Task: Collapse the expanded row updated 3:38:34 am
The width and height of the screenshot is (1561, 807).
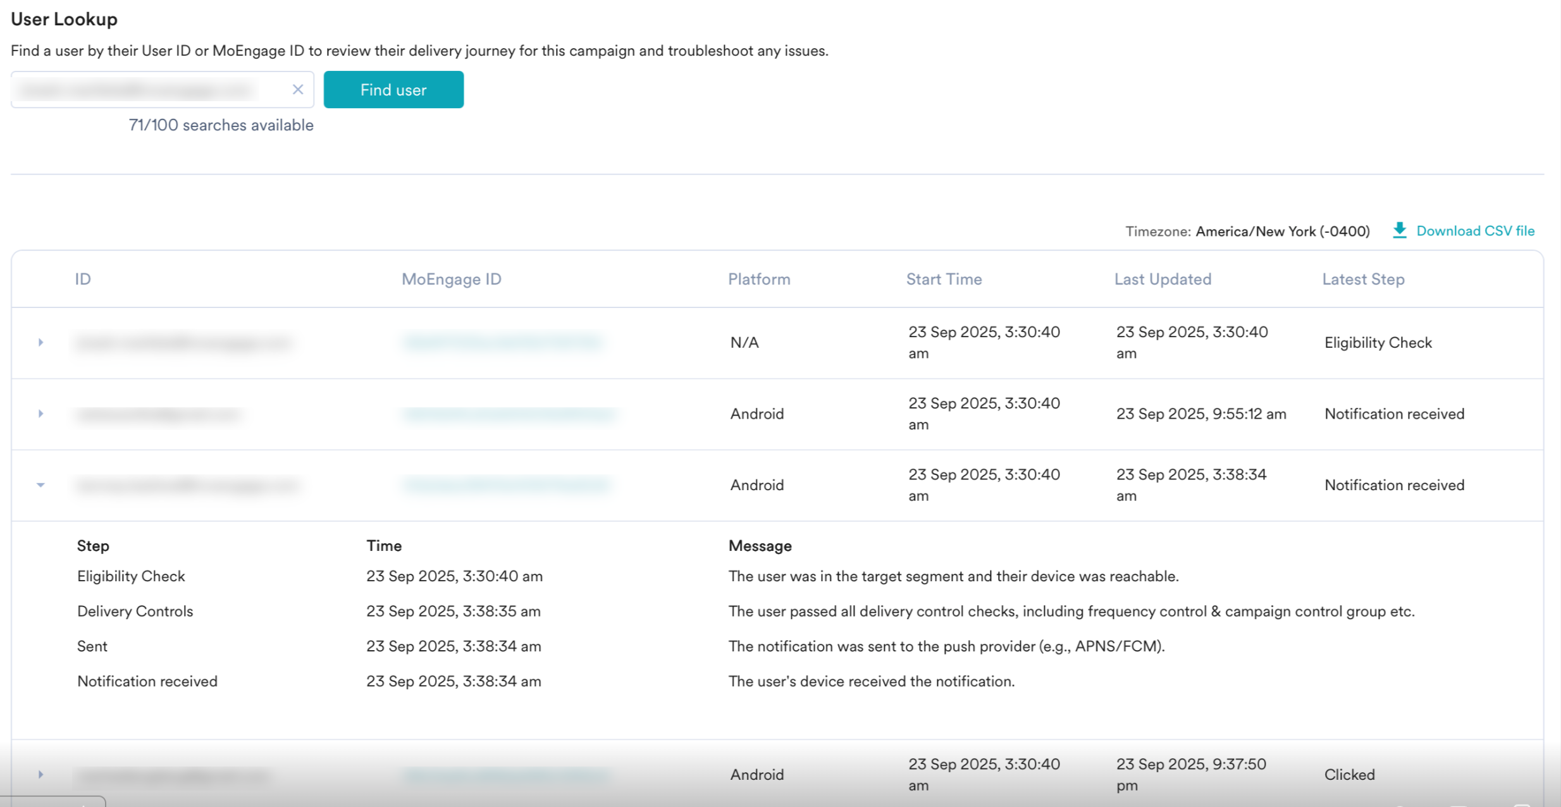Action: [x=40, y=485]
